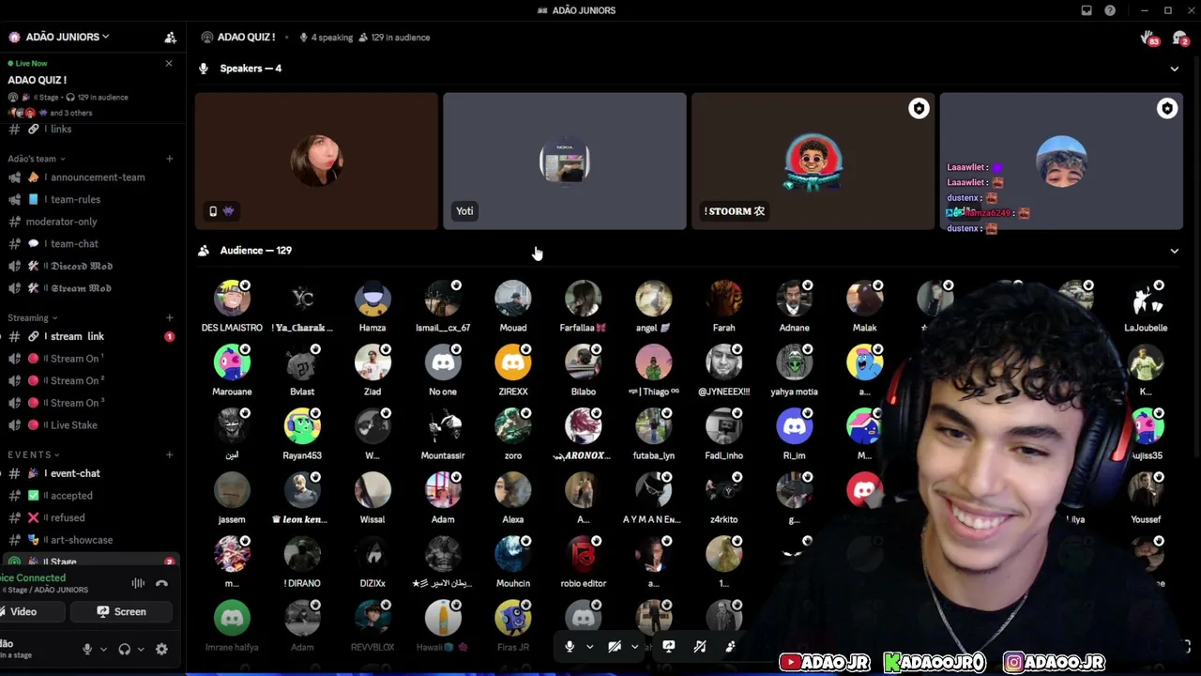The width and height of the screenshot is (1201, 676).
Task: Collapse Adão's team category
Action: [37, 159]
